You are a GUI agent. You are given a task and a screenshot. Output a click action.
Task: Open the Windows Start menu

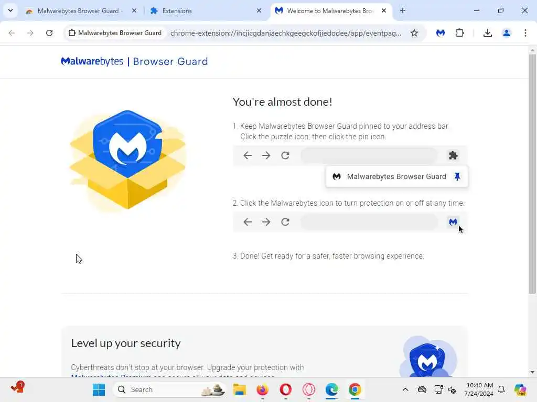(99, 389)
